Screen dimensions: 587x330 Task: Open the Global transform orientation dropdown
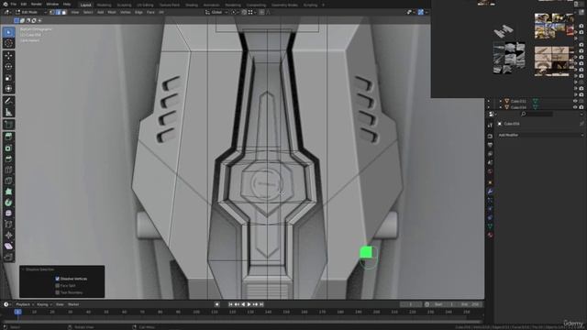(216, 12)
